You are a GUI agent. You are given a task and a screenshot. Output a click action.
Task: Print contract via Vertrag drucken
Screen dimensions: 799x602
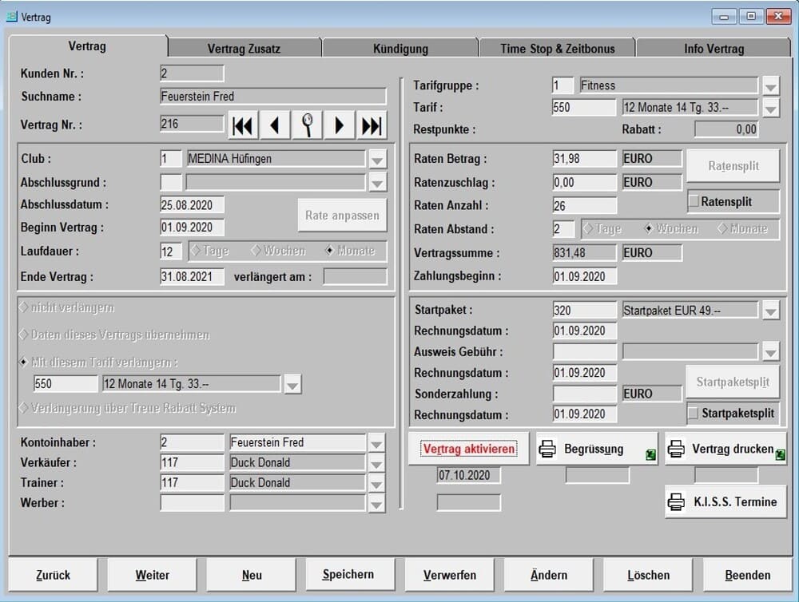pos(725,449)
